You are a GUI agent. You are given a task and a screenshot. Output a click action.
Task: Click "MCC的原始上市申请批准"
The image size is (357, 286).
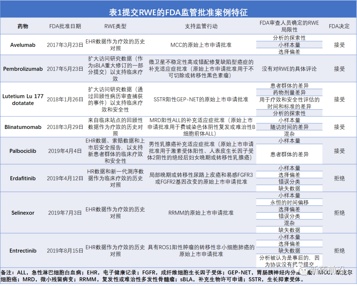click(201, 45)
